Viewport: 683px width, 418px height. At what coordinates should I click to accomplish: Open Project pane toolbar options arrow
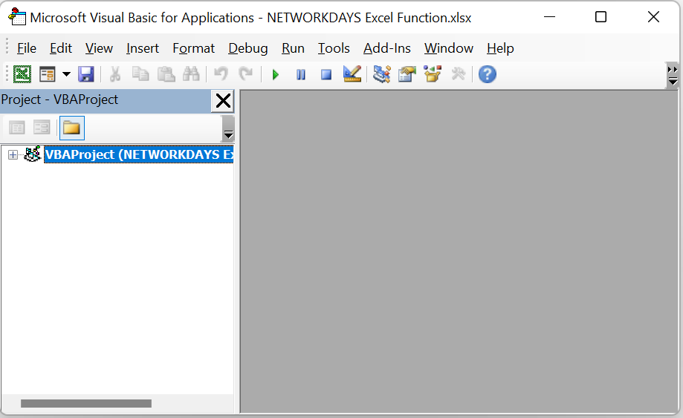(228, 129)
